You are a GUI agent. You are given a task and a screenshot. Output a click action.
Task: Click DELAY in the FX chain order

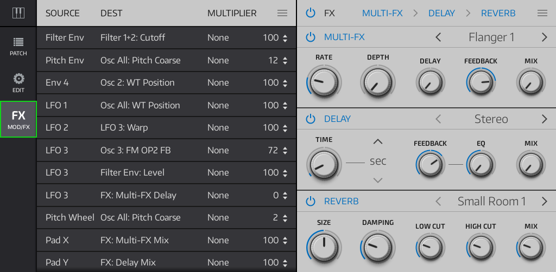coord(441,14)
